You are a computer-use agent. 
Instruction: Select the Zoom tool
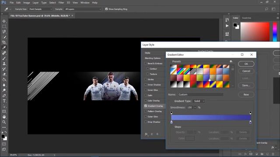point(4,122)
